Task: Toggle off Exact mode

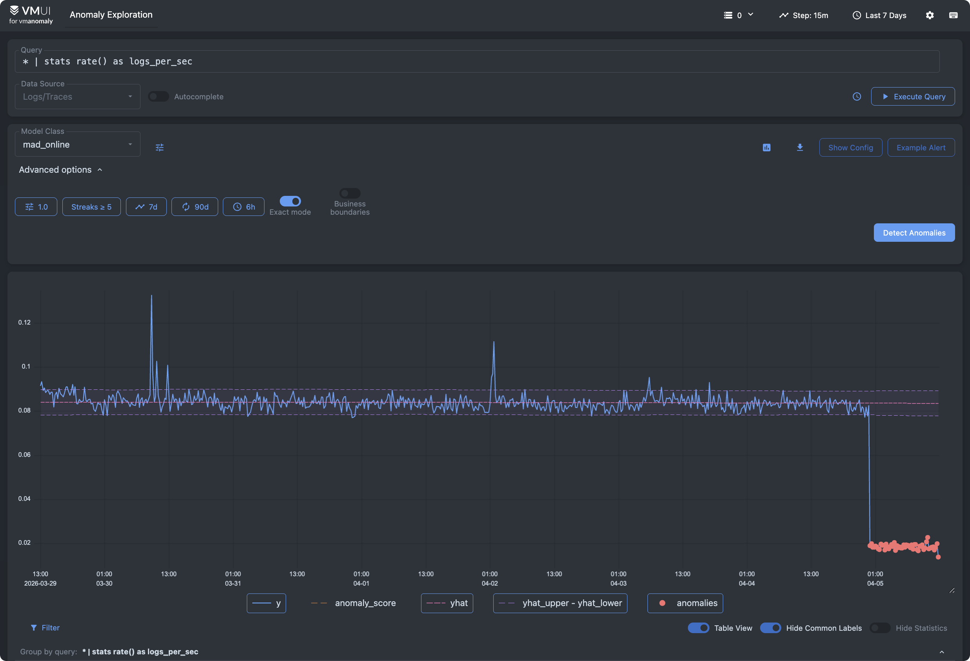Action: coord(290,201)
